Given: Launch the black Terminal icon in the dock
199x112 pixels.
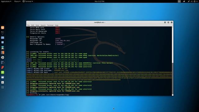Looking at the screenshot, I should tap(2, 32).
